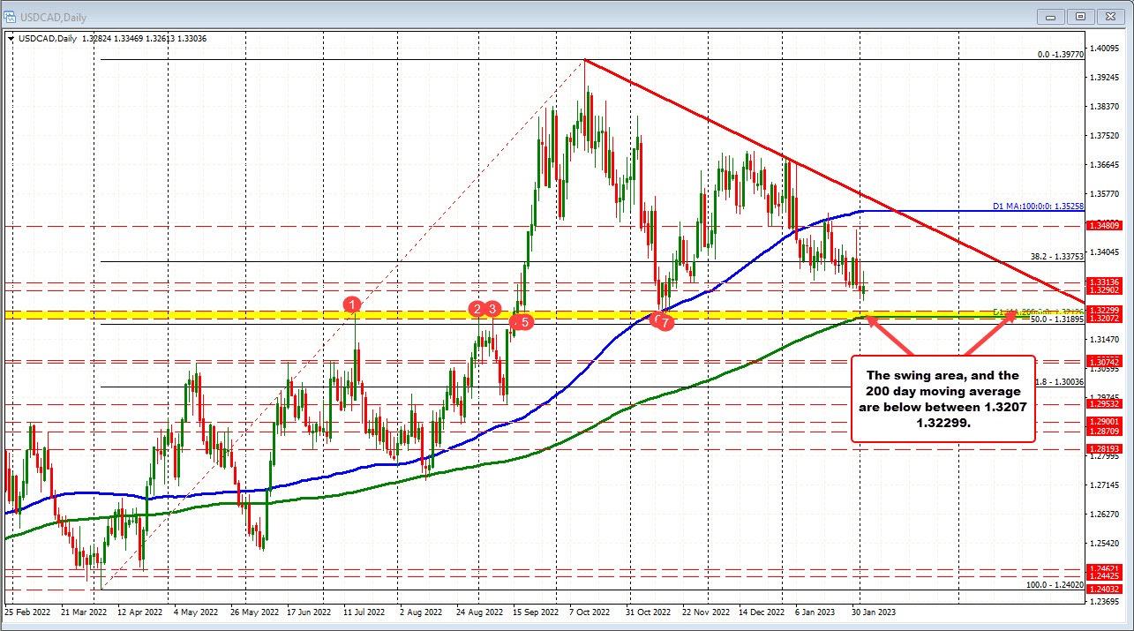Select the red circle marker numbered 3
The height and width of the screenshot is (631, 1134).
tap(493, 308)
